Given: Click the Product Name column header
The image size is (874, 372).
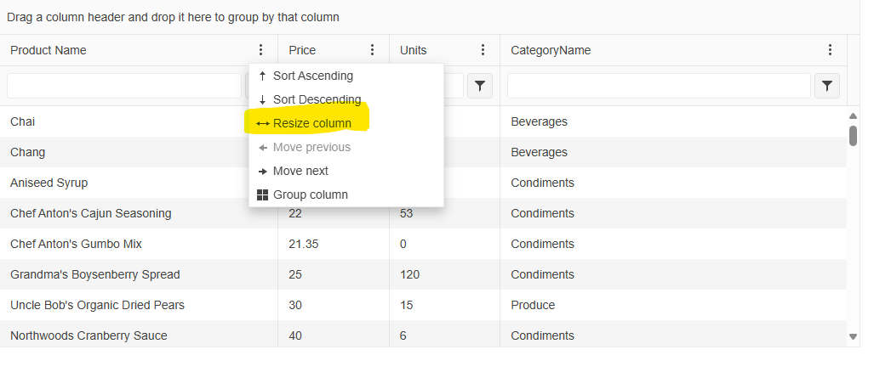Looking at the screenshot, I should pyautogui.click(x=49, y=50).
